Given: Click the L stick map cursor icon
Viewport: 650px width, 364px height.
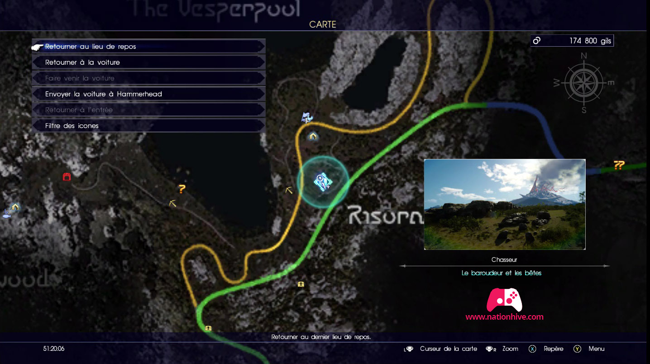Looking at the screenshot, I should point(409,349).
